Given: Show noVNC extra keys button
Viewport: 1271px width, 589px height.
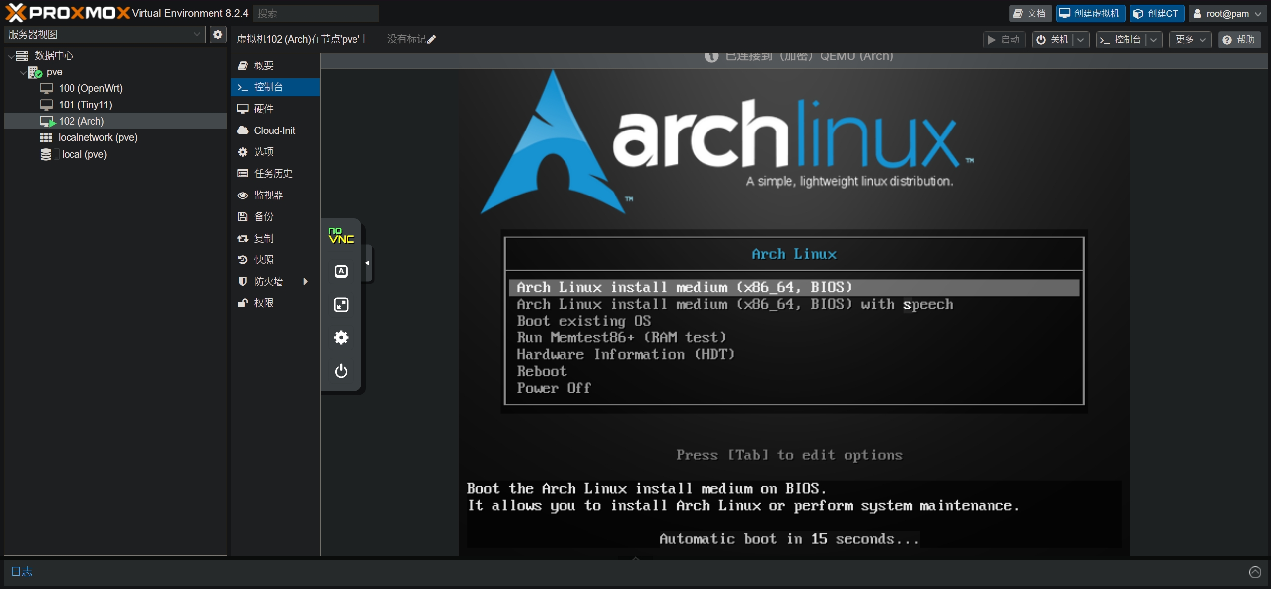Looking at the screenshot, I should pos(341,271).
